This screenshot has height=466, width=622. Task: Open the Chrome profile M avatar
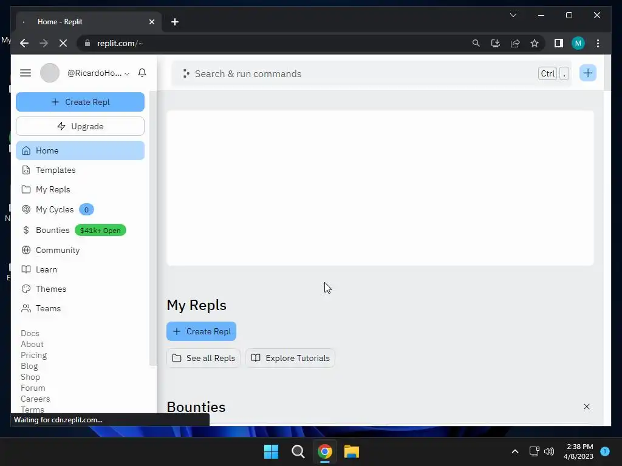[578, 43]
